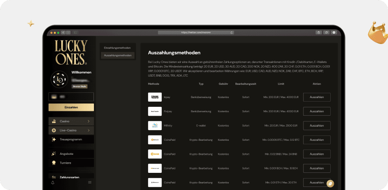Switch to the Einzahlungsmethoden tab
Image resolution: width=388 pixels, height=190 pixels.
pyautogui.click(x=117, y=47)
